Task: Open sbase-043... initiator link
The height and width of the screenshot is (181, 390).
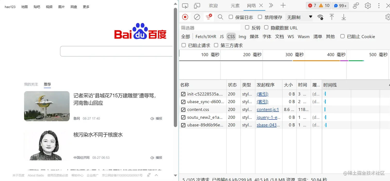Action: click(268, 125)
